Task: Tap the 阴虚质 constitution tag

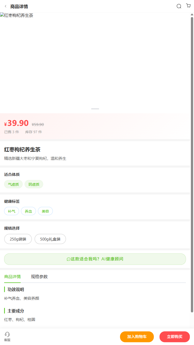Action: tap(34, 184)
